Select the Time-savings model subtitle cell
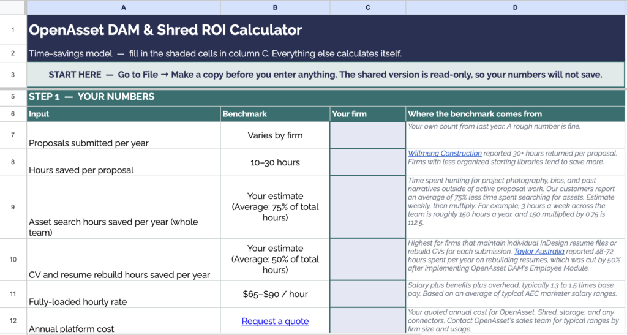This screenshot has width=627, height=335. pos(326,53)
